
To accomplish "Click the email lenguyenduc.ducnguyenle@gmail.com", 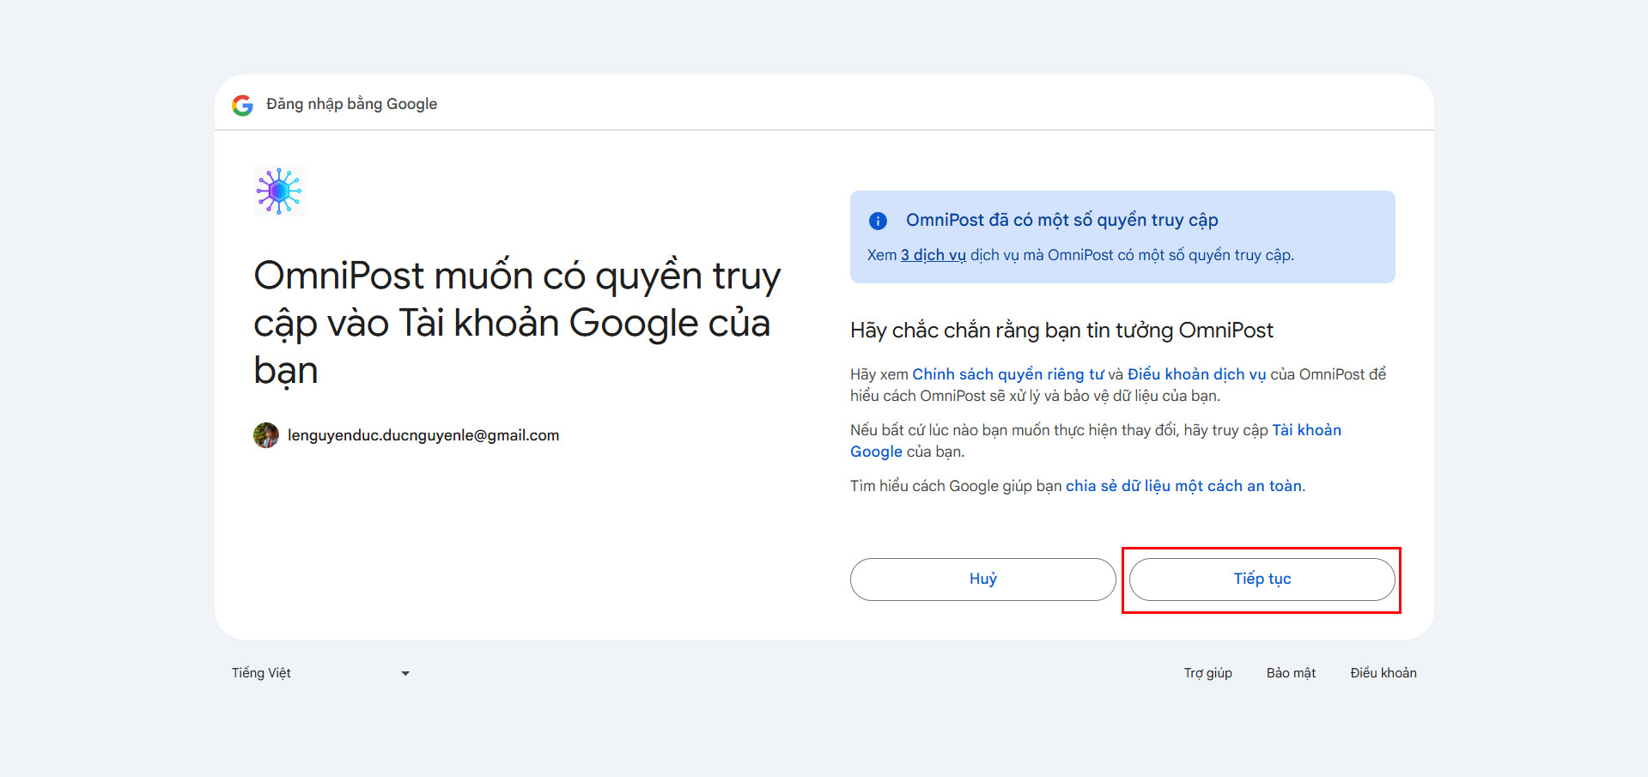I will click(x=423, y=435).
